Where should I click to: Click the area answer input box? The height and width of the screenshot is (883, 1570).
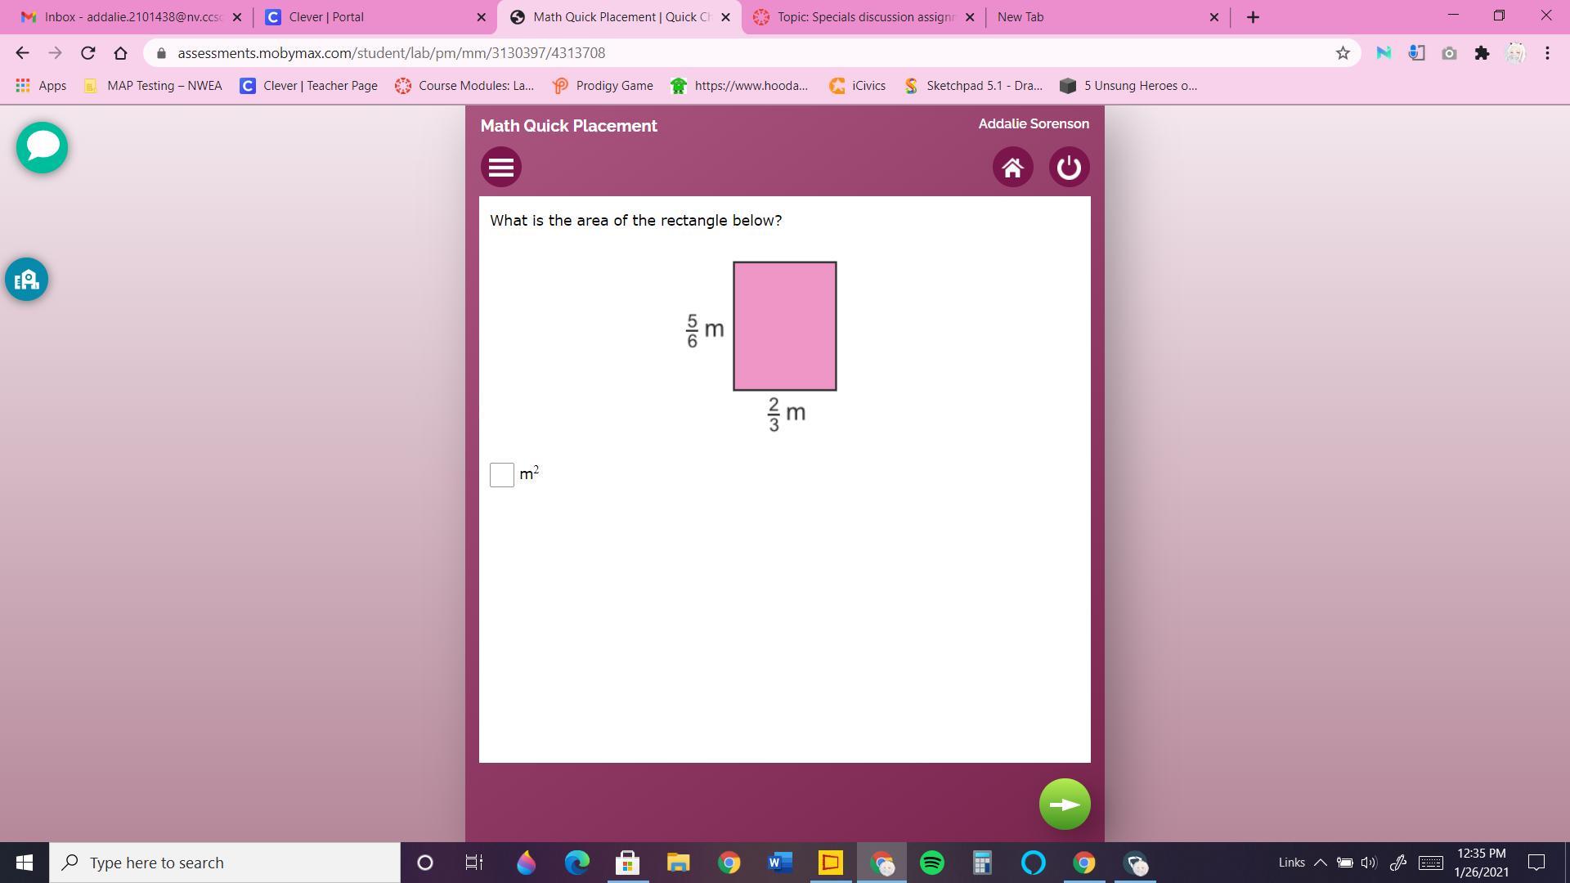(x=502, y=475)
